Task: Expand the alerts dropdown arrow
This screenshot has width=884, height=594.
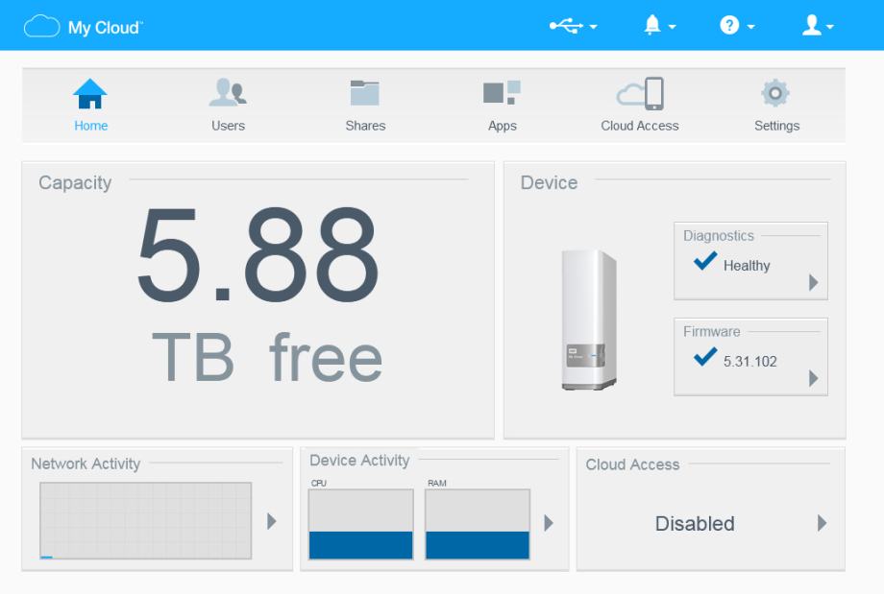Action: click(672, 27)
